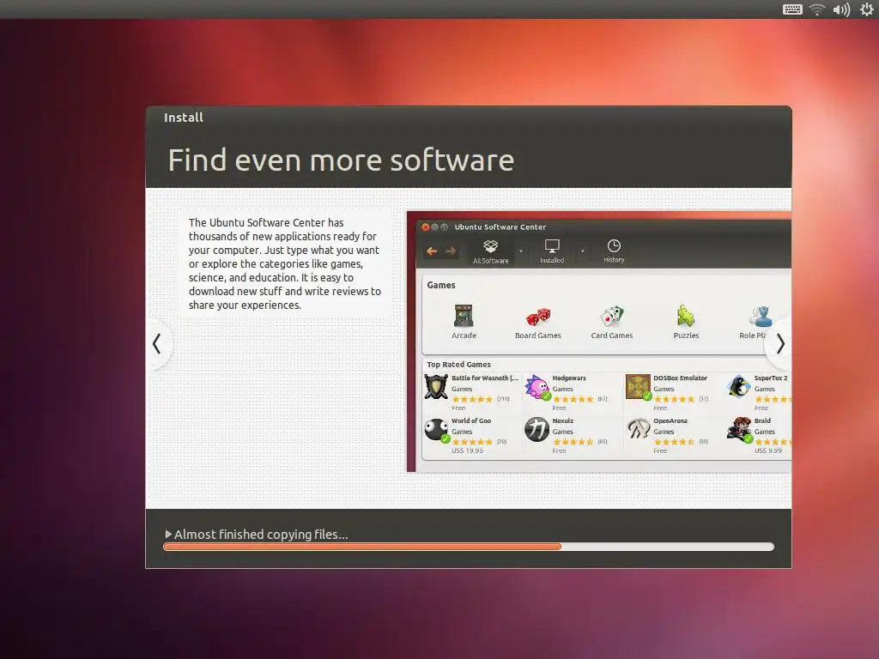Screen dimensions: 879x659
Task: Click the Ubuntu Software Center window title
Action: [x=500, y=227]
